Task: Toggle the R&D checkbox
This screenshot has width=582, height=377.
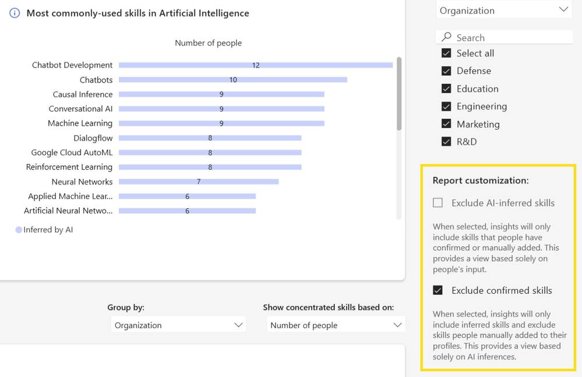Action: [x=446, y=141]
